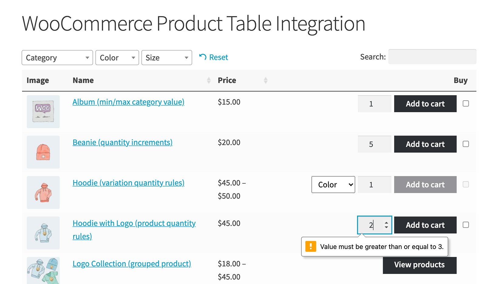
Task: Click the orange warning icon in the tooltip
Action: pyautogui.click(x=311, y=246)
